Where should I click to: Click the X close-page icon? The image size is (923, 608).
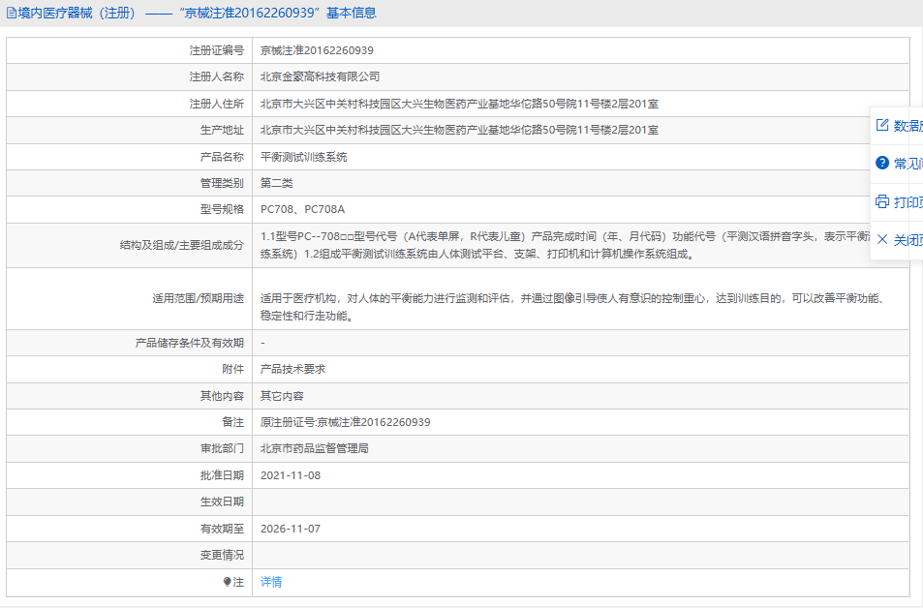point(882,239)
